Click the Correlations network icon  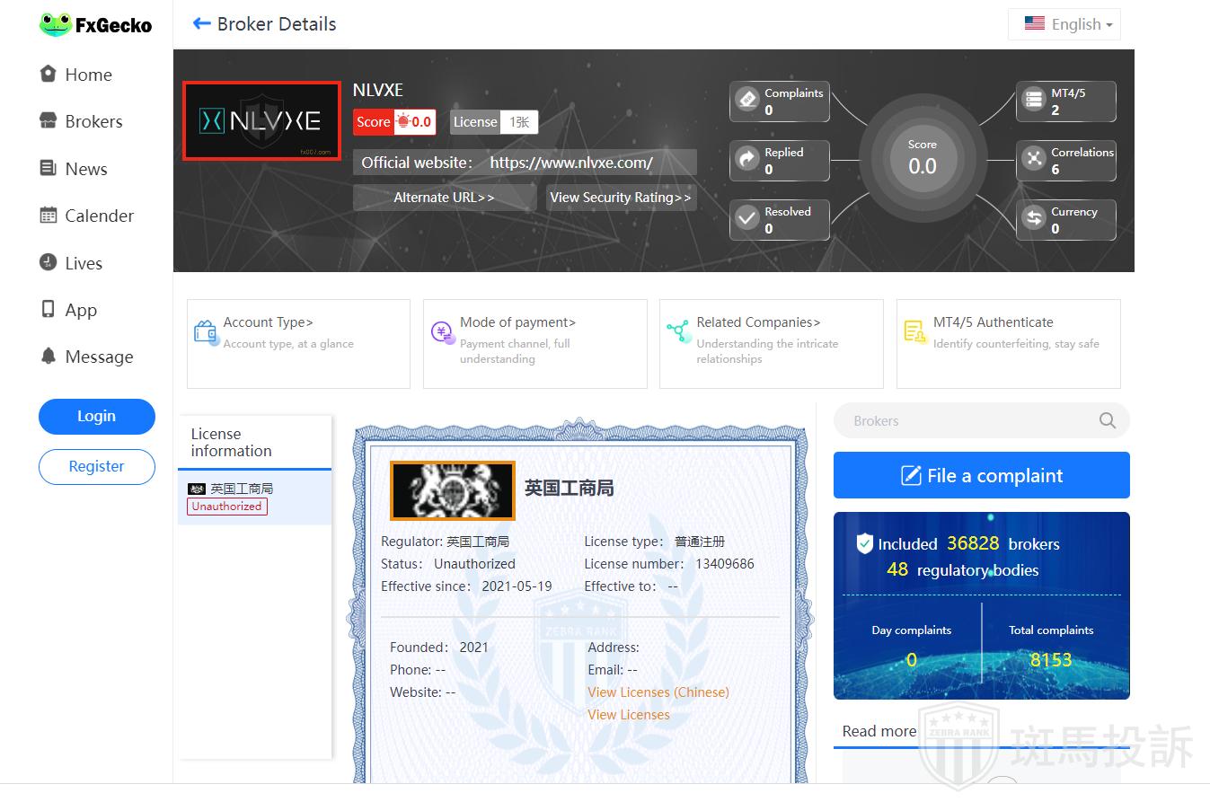coord(1035,159)
